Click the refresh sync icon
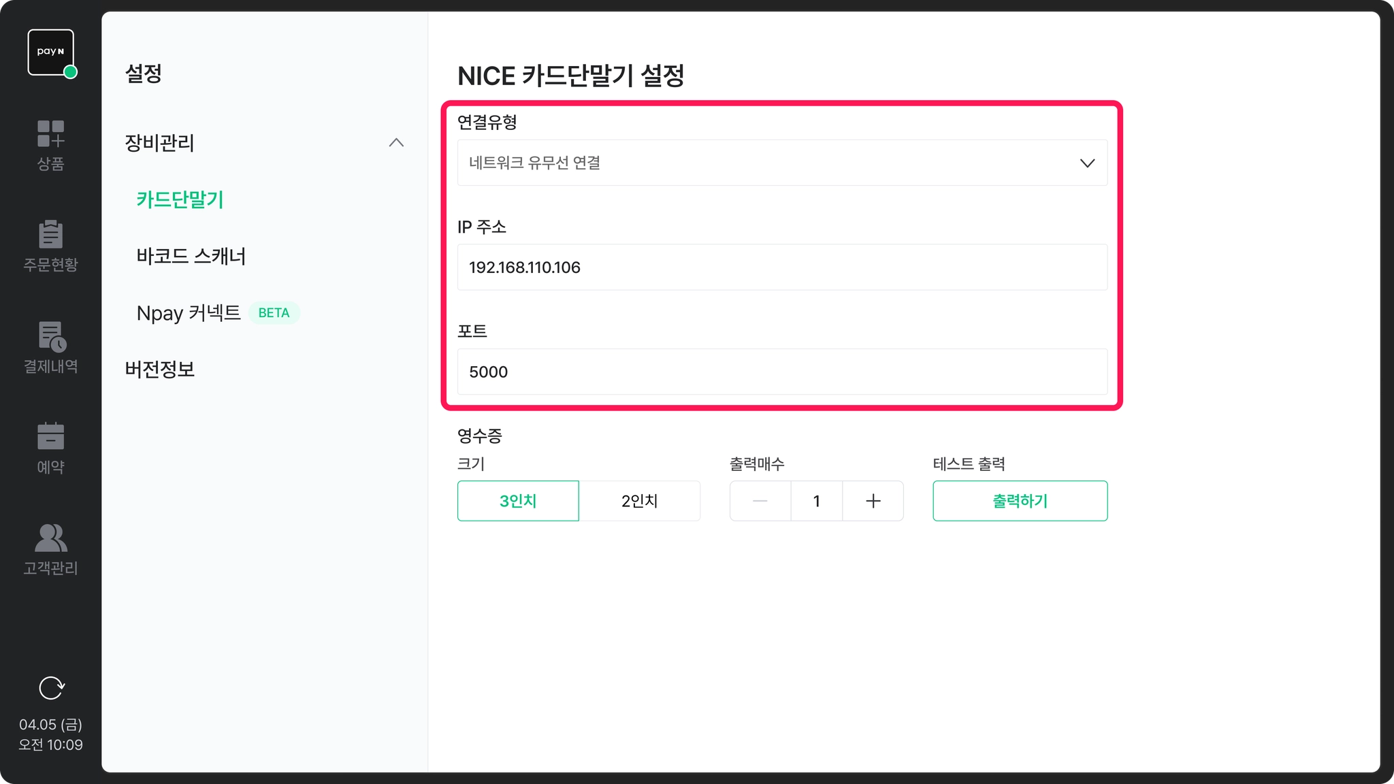Viewport: 1394px width, 784px height. [x=51, y=688]
